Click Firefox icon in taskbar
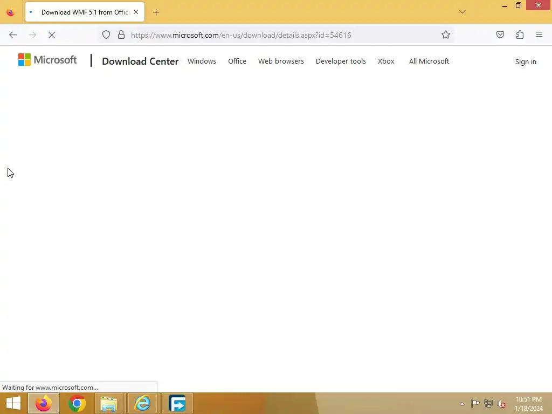Screen dimensions: 552x414 (x=43, y=403)
